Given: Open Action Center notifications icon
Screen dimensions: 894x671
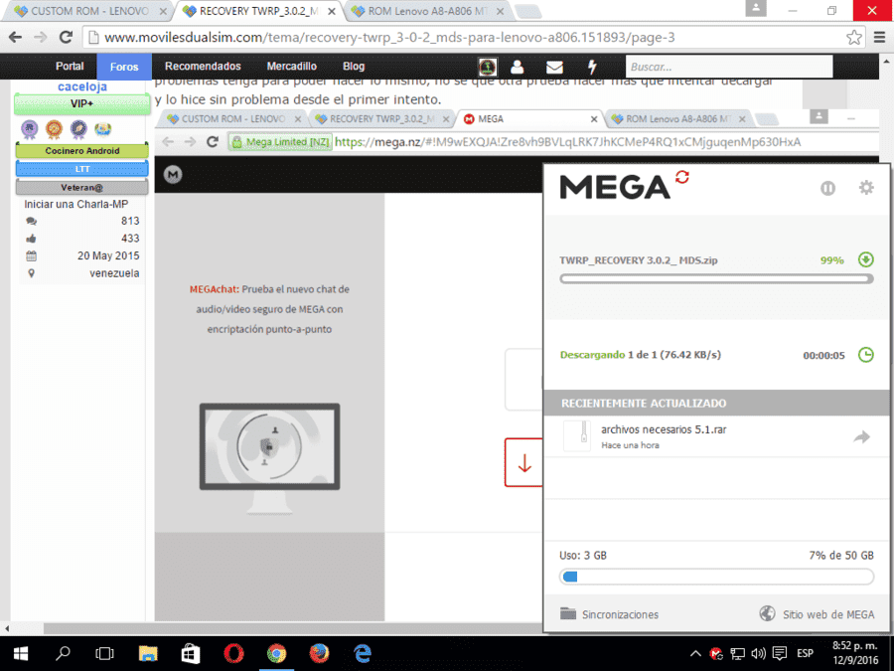Looking at the screenshot, I should pos(780,654).
